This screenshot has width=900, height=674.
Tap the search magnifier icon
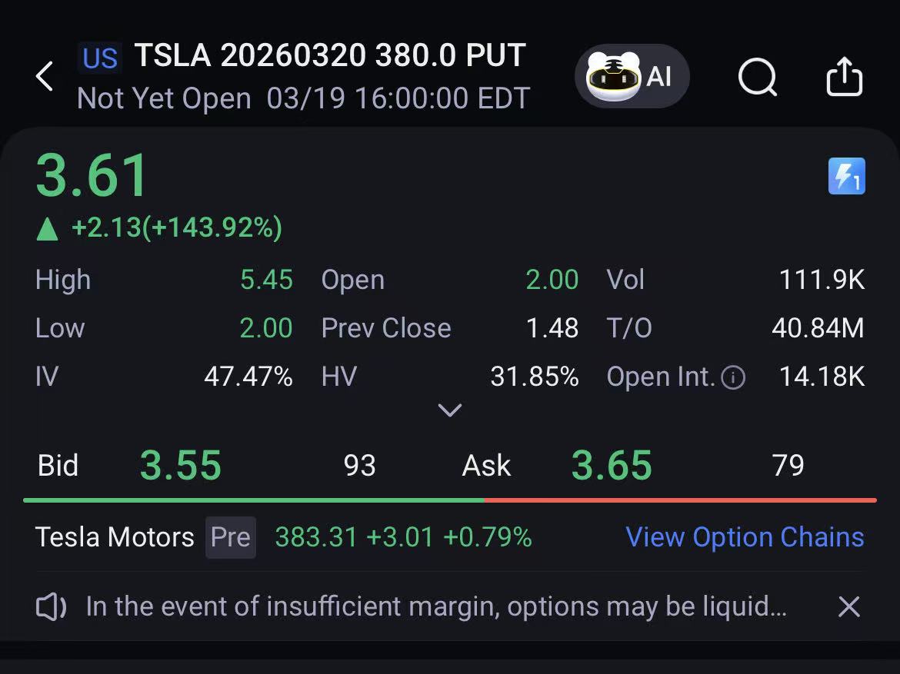(757, 77)
